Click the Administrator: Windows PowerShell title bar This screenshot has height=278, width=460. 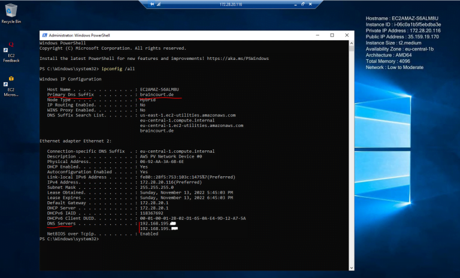[x=180, y=35]
